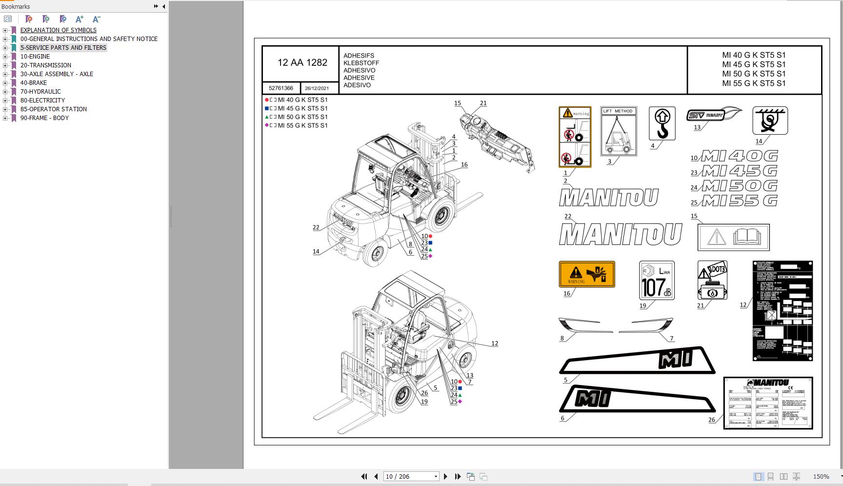The width and height of the screenshot is (843, 486).
Task: Expand the 70-HYDRAULIC bookmark
Action: tap(5, 92)
